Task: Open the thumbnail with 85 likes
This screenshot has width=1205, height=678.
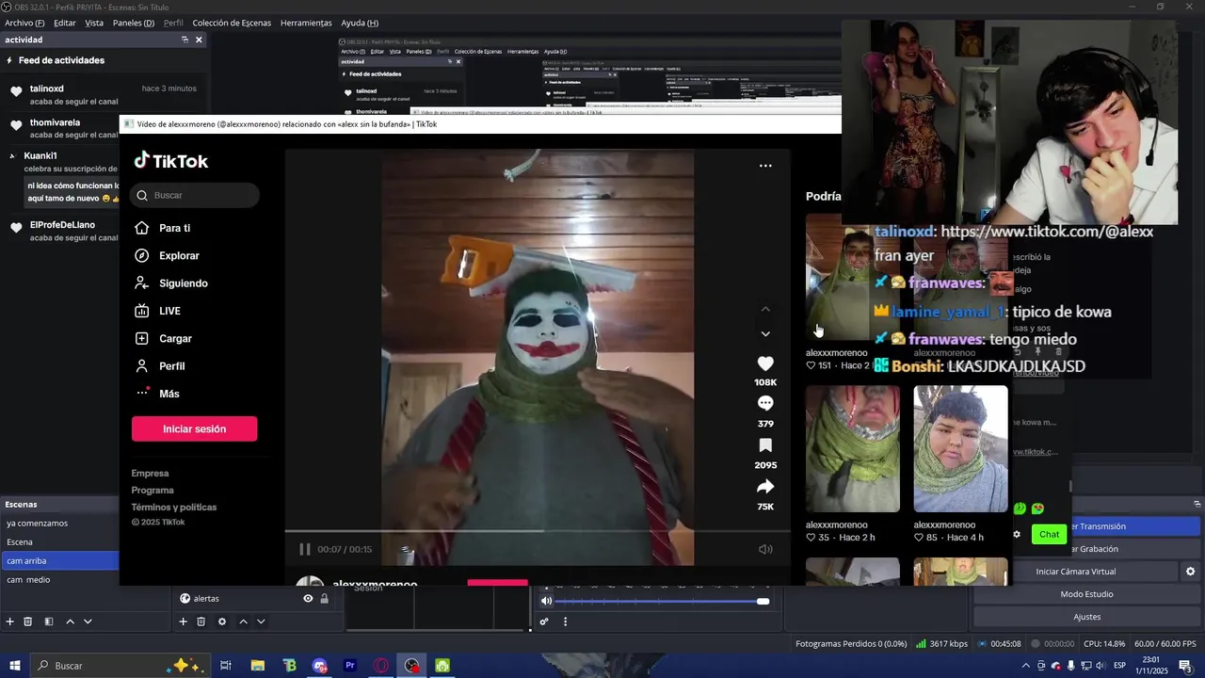Action: pyautogui.click(x=960, y=448)
